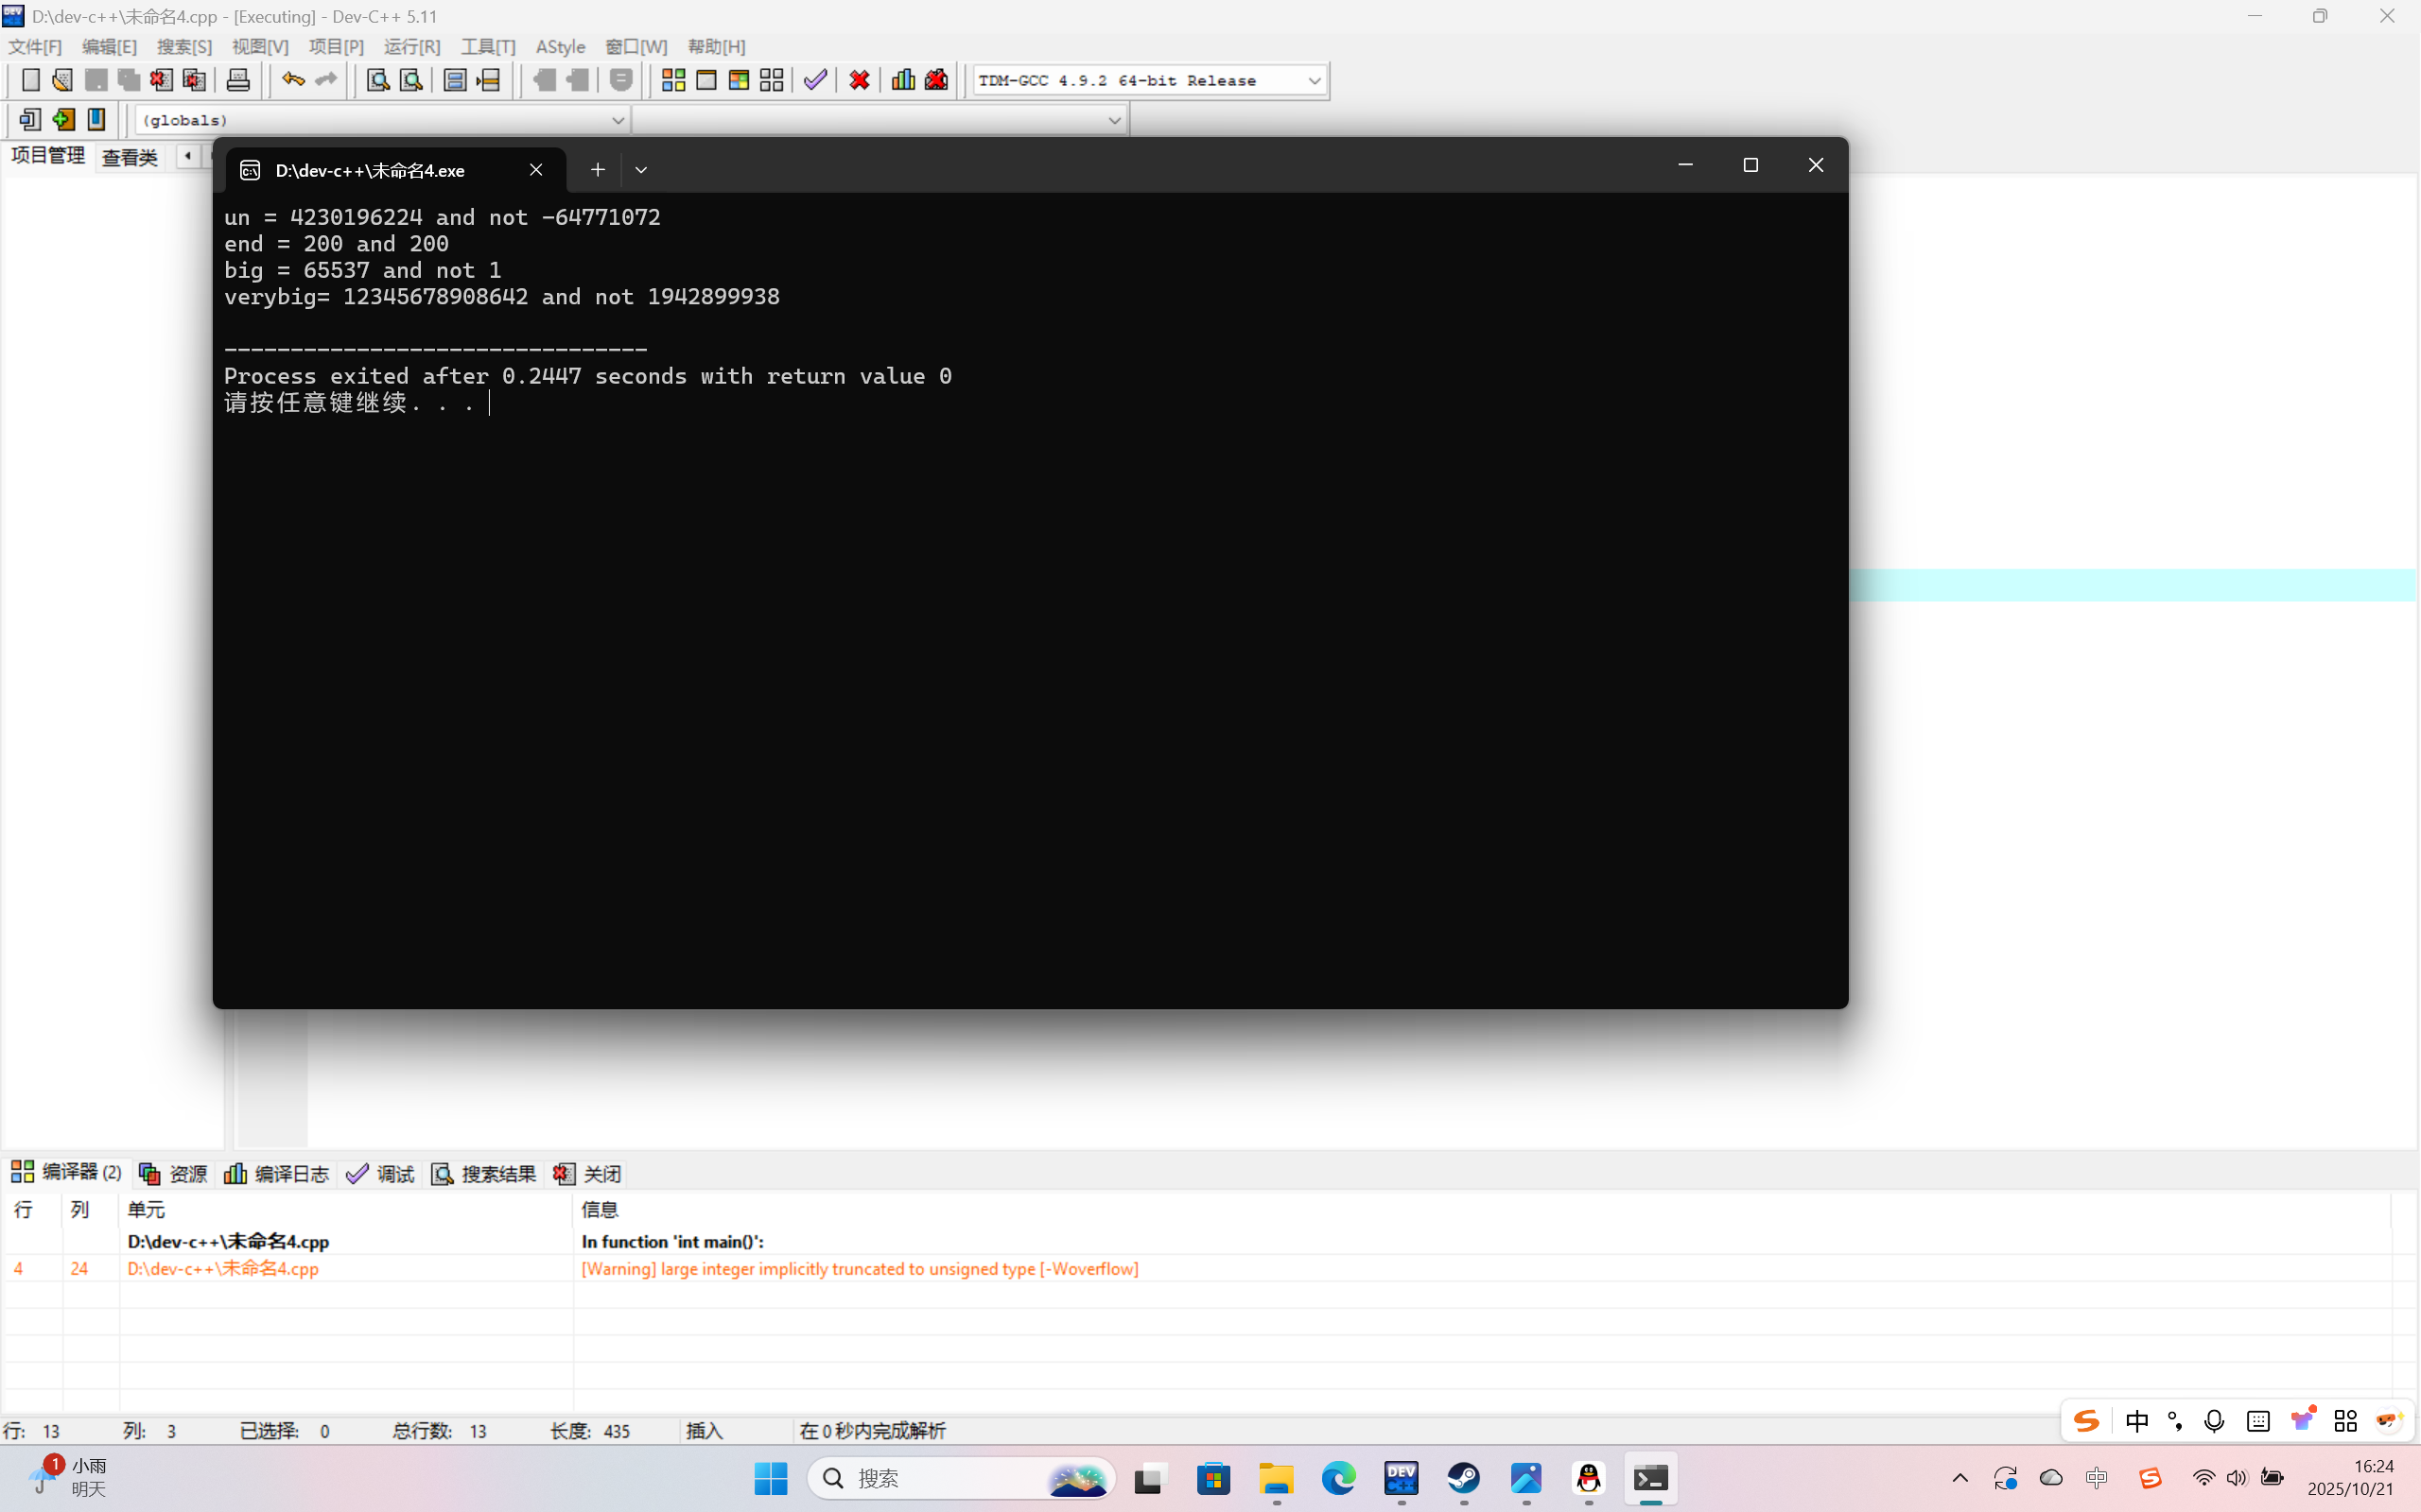This screenshot has height=1512, width=2421.
Task: Click the Print toolbar icon
Action: coord(238,80)
